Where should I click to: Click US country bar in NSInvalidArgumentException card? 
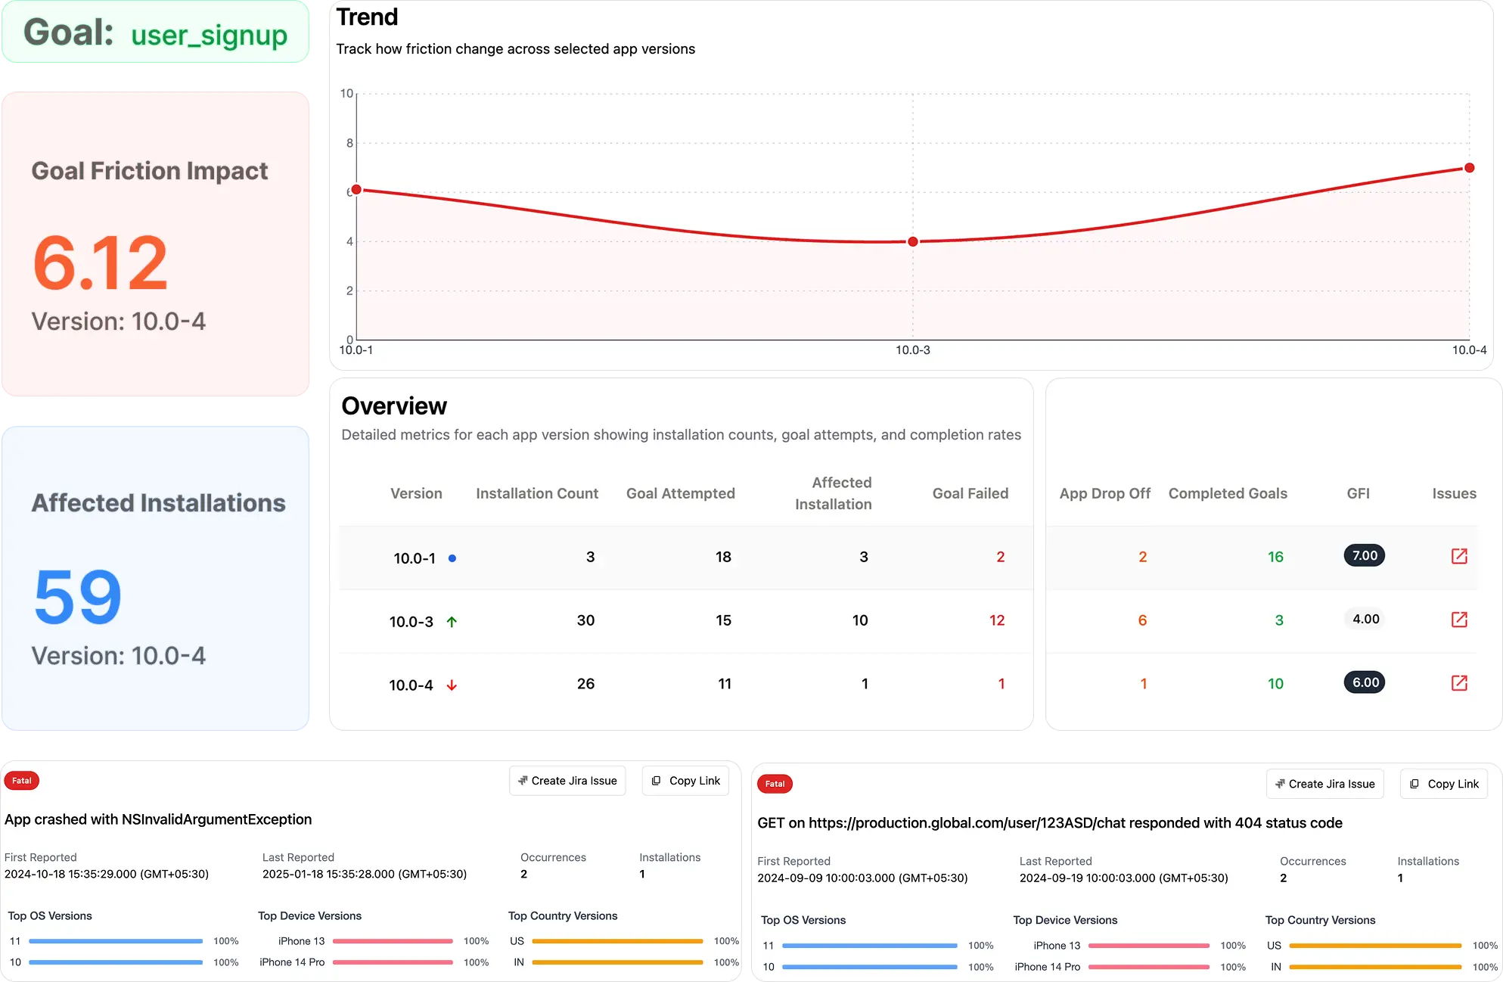pyautogui.click(x=617, y=941)
